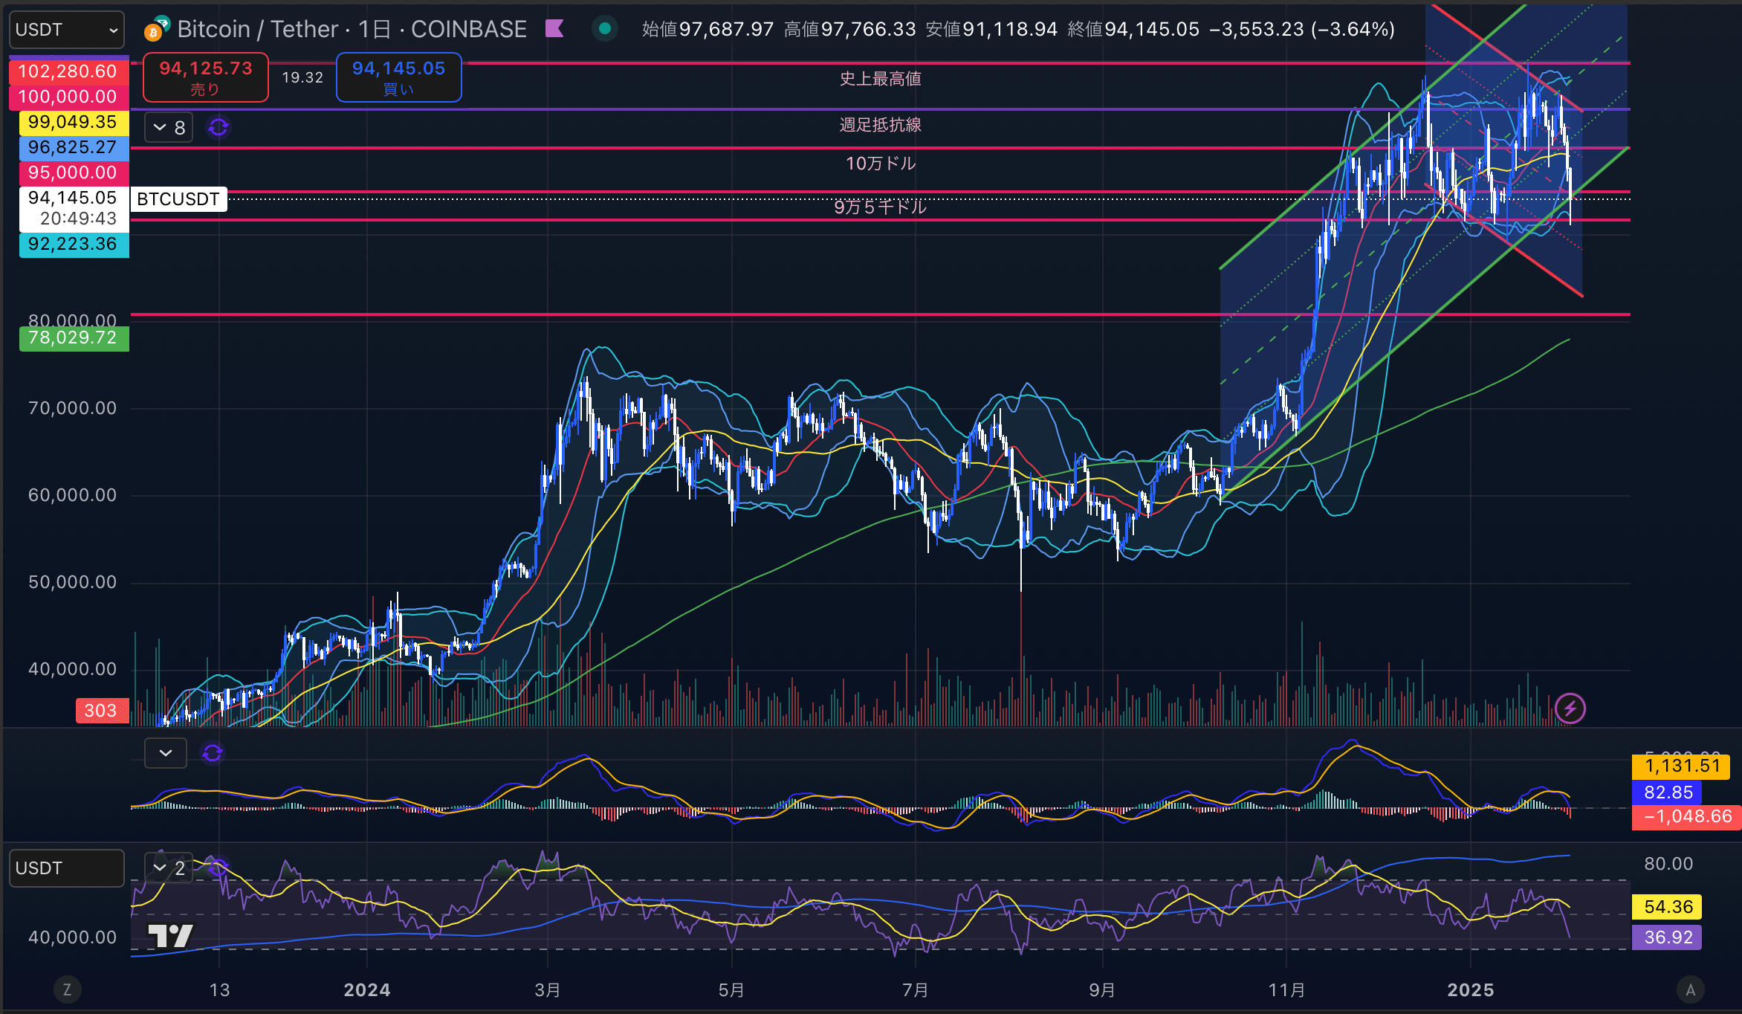This screenshot has height=1014, width=1742.
Task: Click the 2024 time axis label
Action: pos(367,990)
